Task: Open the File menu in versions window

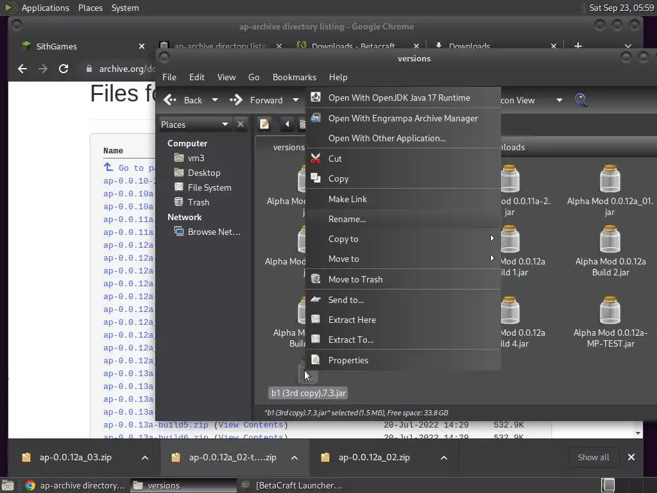Action: click(x=169, y=77)
